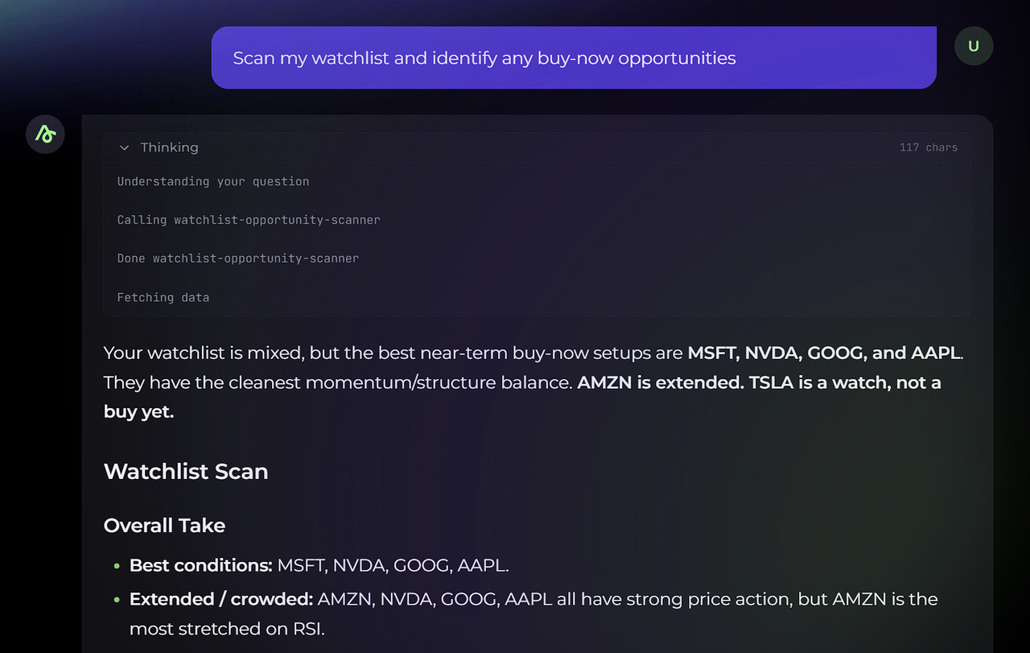Select the 'Understanding your question' step

[213, 181]
